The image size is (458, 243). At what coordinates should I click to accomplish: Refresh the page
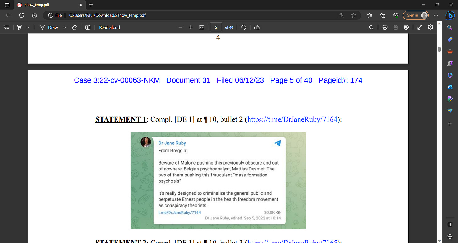pos(21,15)
